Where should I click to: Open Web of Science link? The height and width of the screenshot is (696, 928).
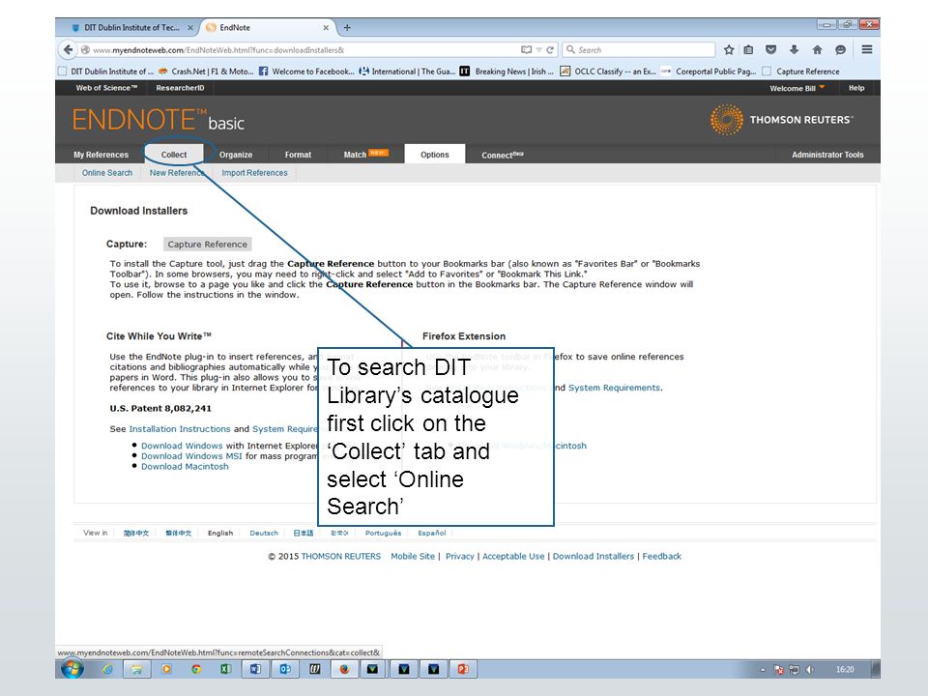click(106, 88)
